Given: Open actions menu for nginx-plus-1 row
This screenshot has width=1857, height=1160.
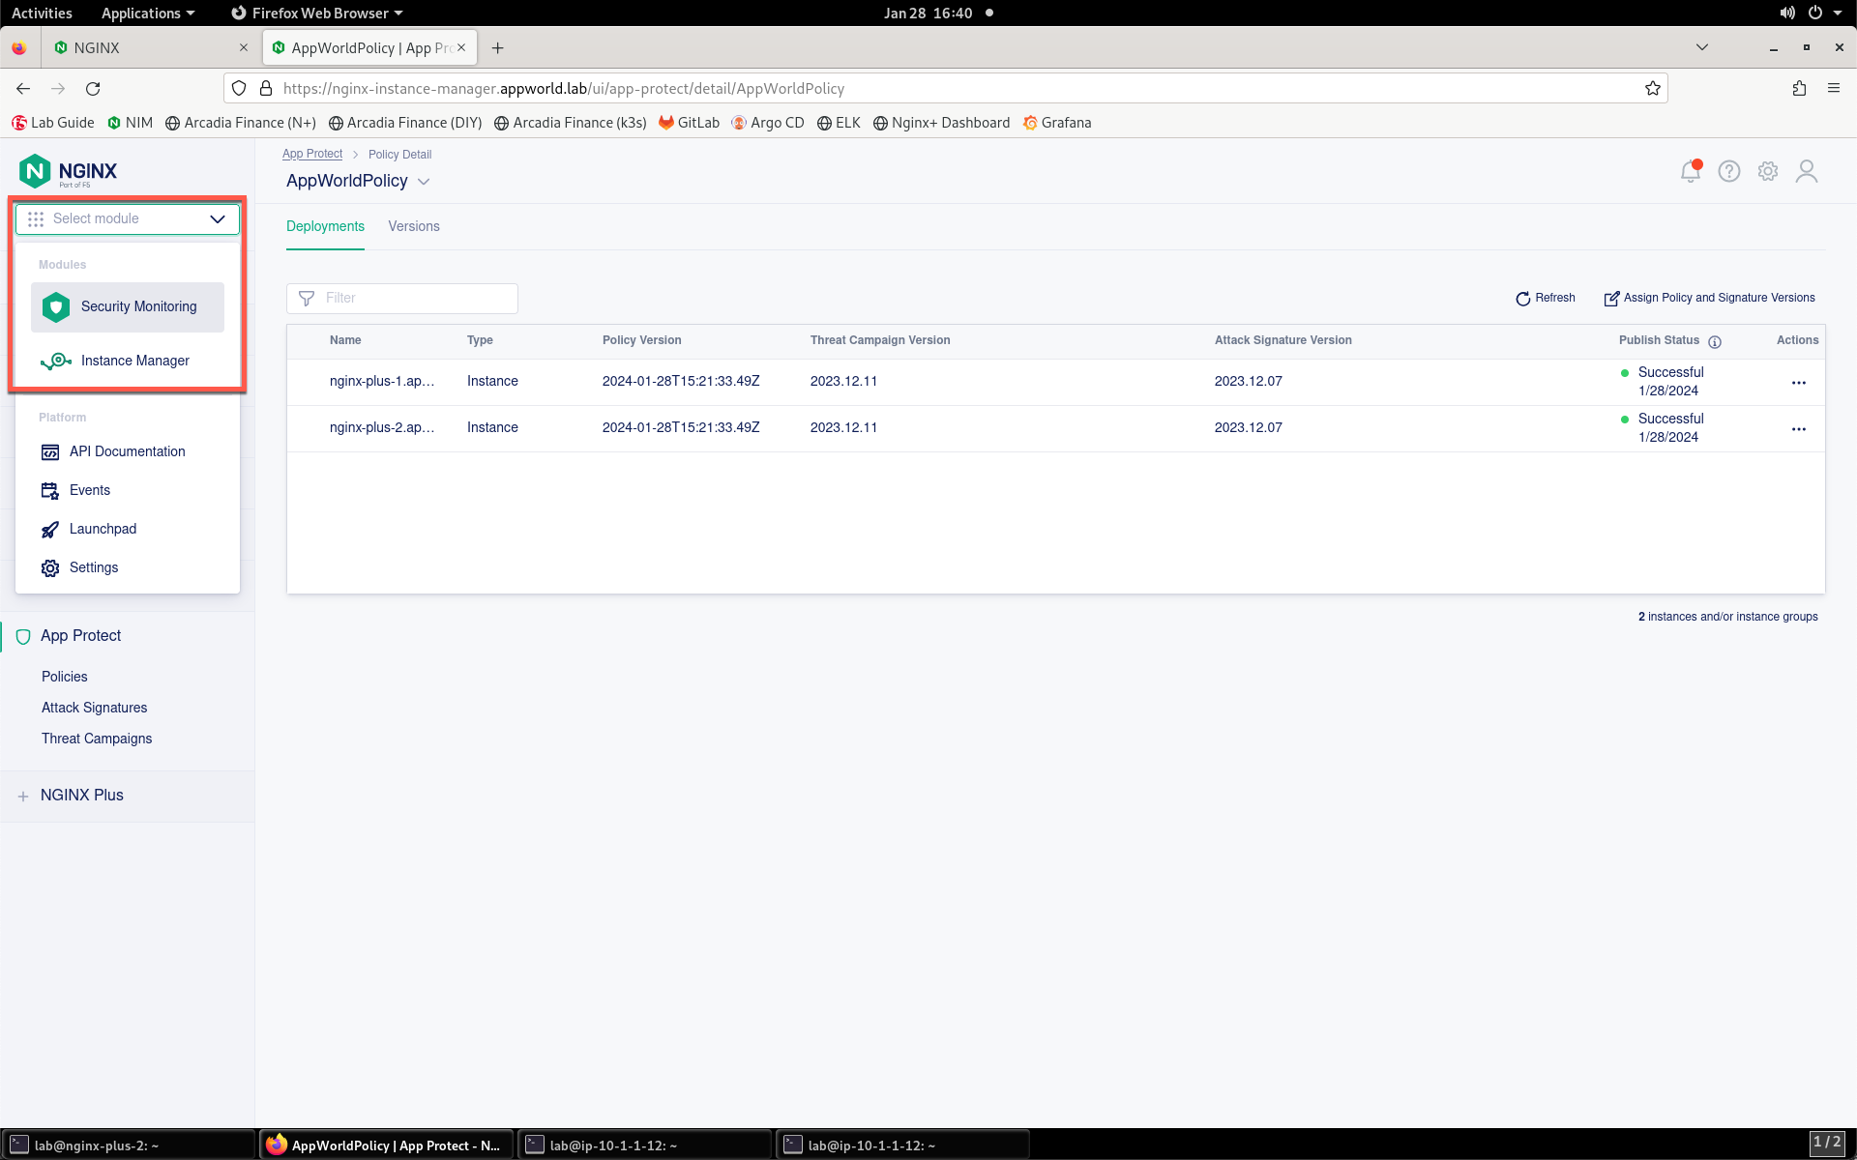Looking at the screenshot, I should coord(1799,383).
